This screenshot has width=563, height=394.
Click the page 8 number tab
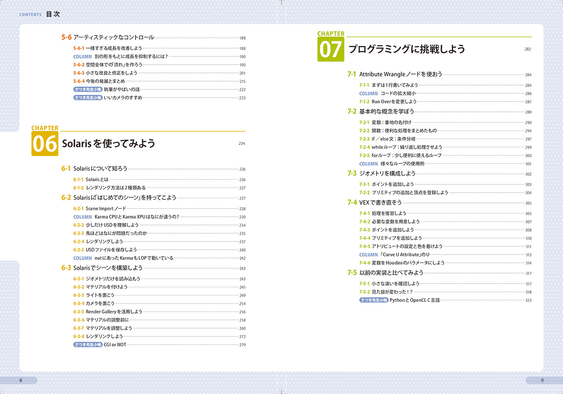point(21,380)
